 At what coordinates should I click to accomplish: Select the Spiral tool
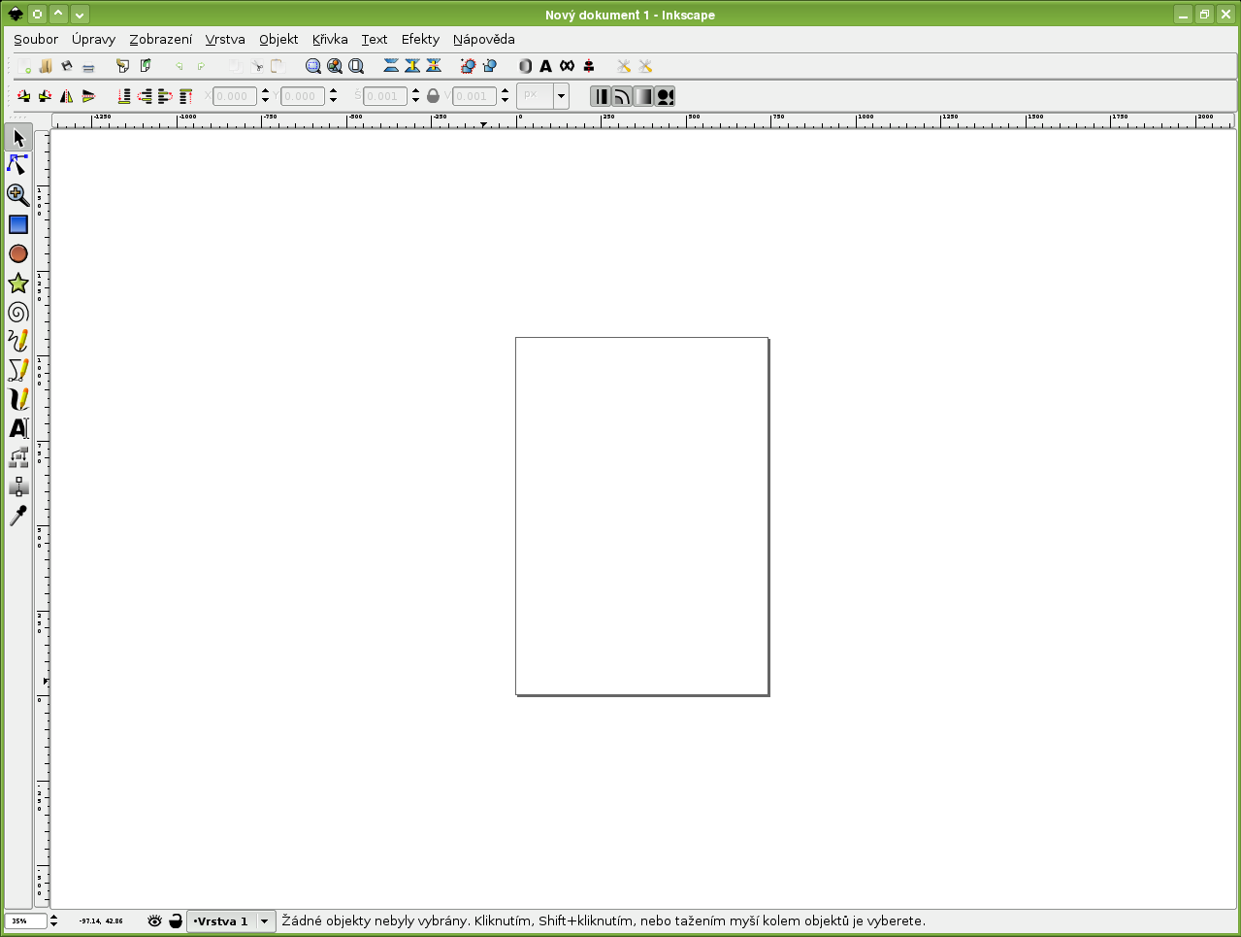pyautogui.click(x=17, y=313)
